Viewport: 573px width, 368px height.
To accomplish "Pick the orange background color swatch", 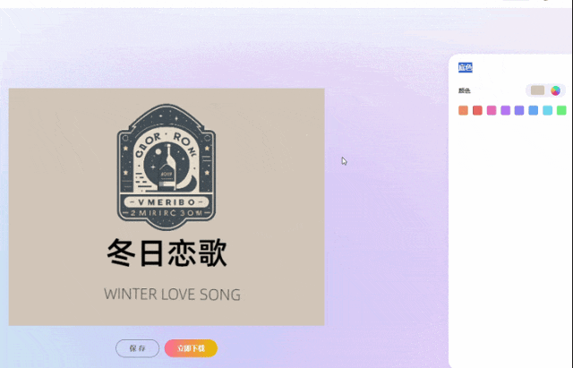I will [463, 110].
